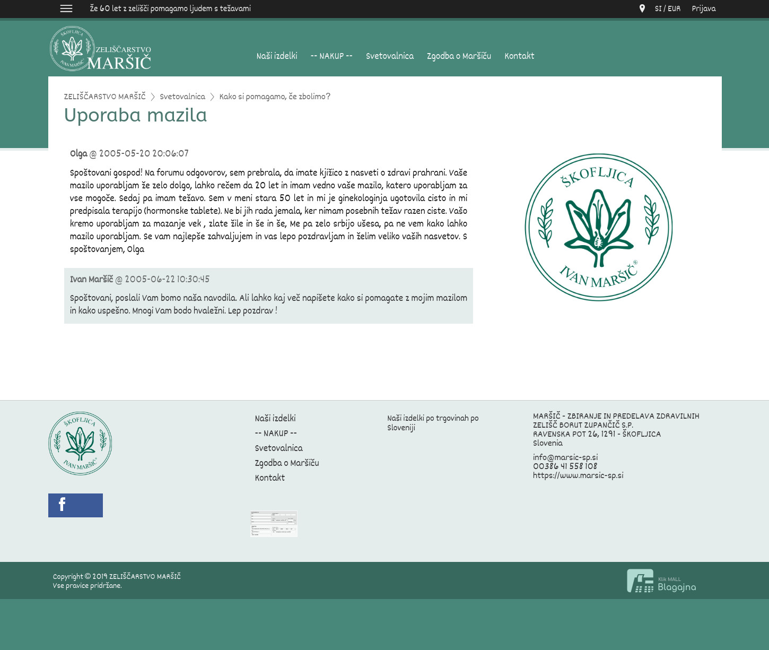
Task: Open Kontakt page from header menu
Action: 519,56
